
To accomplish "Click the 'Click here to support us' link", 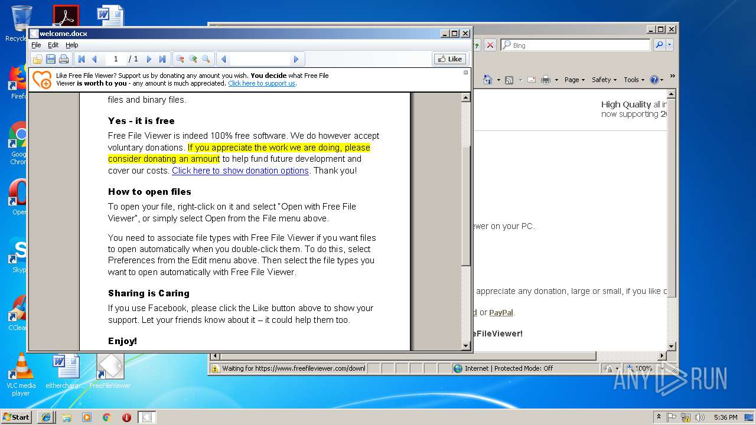I will [262, 83].
